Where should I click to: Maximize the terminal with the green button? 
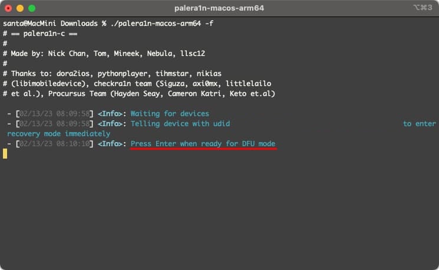click(x=32, y=8)
